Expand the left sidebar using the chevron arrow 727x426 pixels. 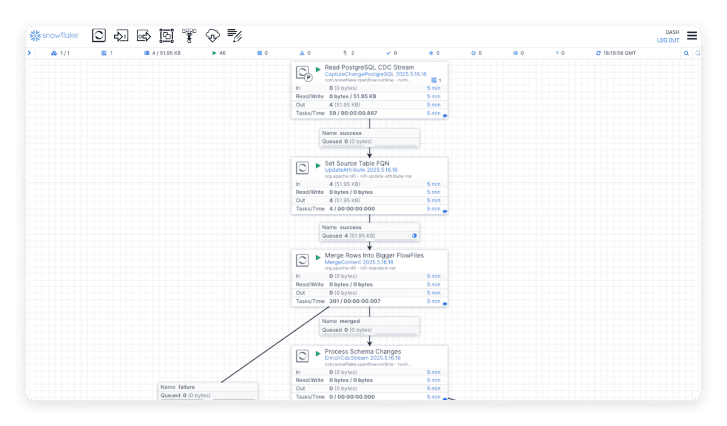pos(29,52)
